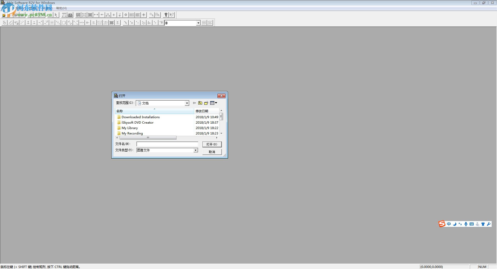Select the ABC text labeling tool

(x=138, y=15)
